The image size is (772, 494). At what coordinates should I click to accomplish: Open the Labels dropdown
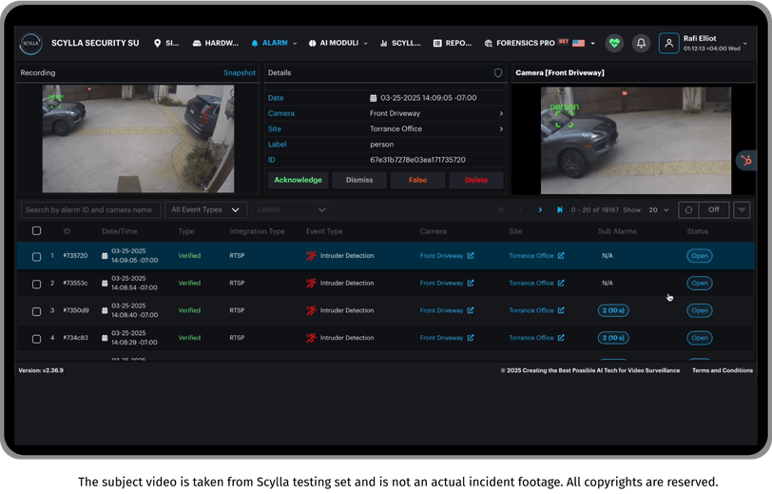292,210
